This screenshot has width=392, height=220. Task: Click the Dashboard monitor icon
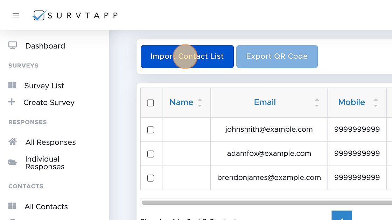coord(13,45)
